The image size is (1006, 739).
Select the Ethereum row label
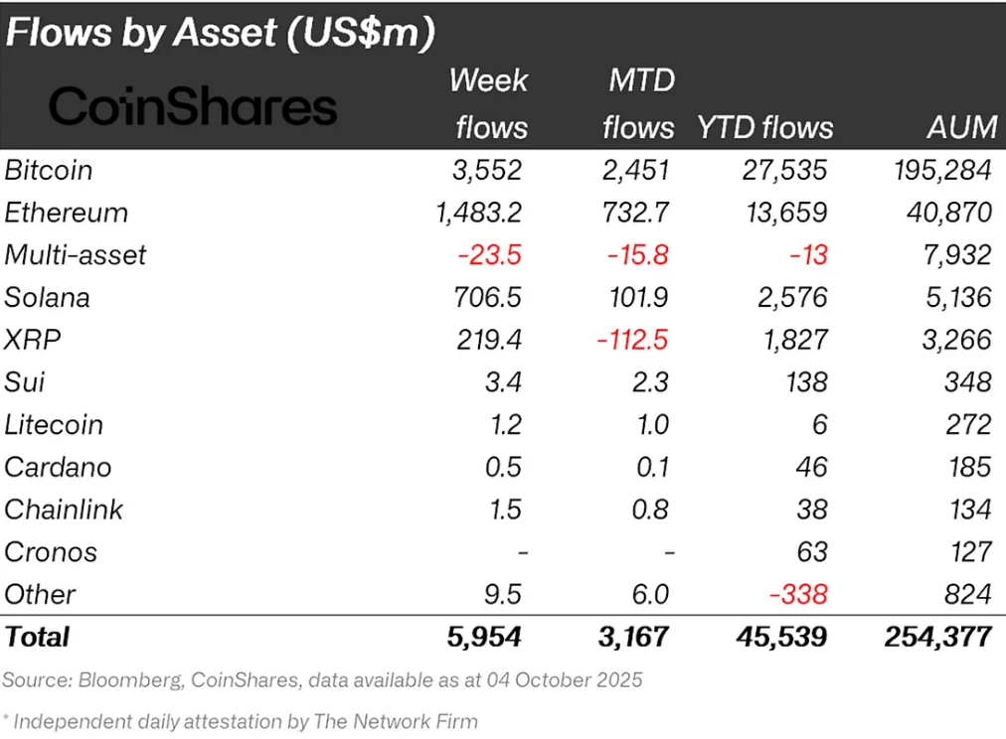click(66, 213)
